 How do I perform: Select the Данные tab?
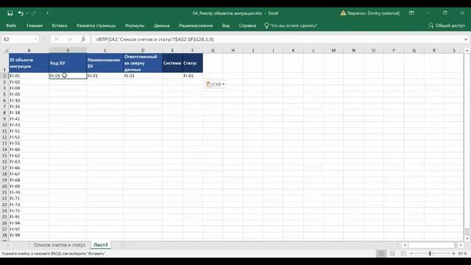click(162, 26)
